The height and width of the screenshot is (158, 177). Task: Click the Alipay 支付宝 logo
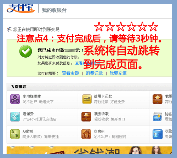tap(21, 8)
